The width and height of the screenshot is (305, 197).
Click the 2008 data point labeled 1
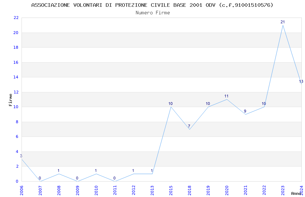click(59, 174)
